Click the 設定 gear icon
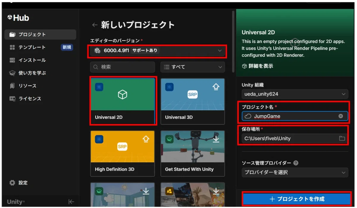The width and height of the screenshot is (357, 208). pos(12,183)
